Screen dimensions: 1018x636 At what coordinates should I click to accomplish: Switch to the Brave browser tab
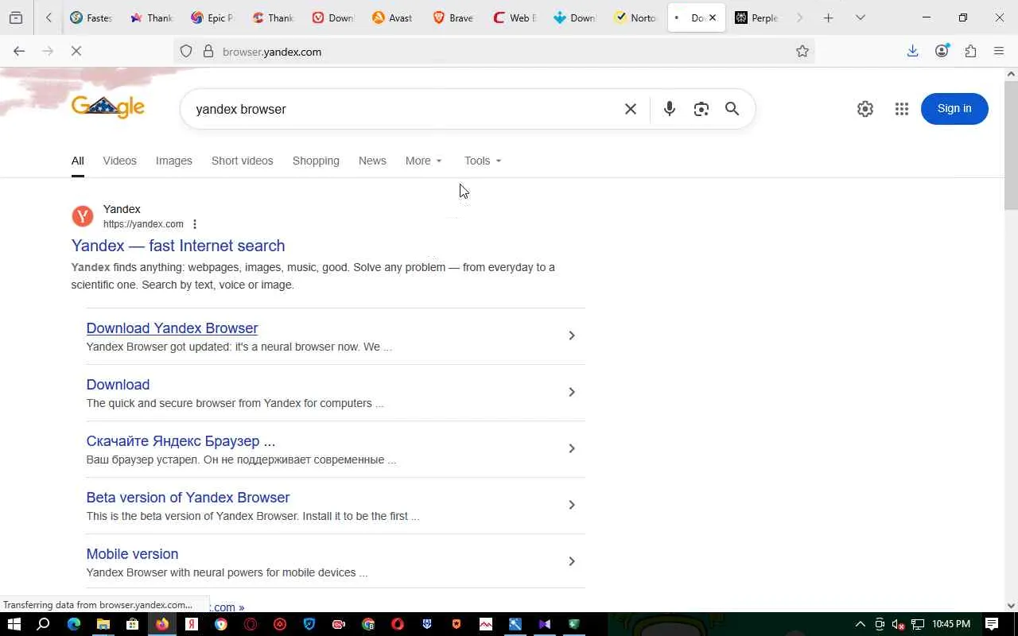pyautogui.click(x=453, y=17)
